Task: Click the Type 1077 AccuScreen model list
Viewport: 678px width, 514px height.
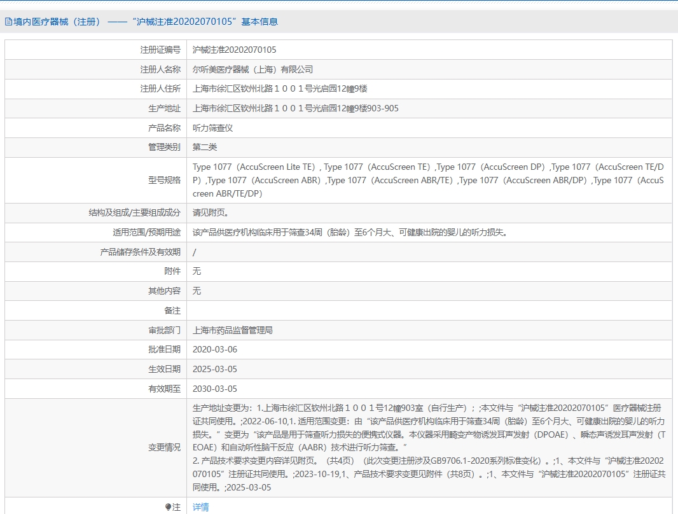Action: [428, 180]
